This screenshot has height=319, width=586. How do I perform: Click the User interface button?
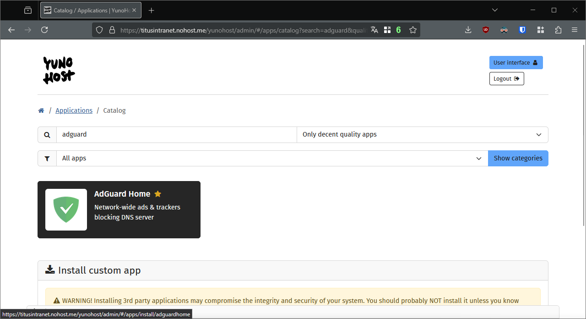(515, 63)
